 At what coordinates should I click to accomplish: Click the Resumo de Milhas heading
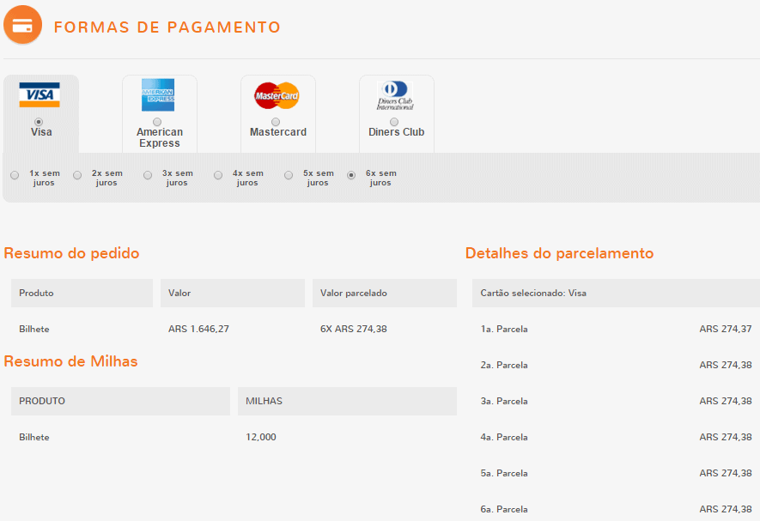tap(70, 361)
